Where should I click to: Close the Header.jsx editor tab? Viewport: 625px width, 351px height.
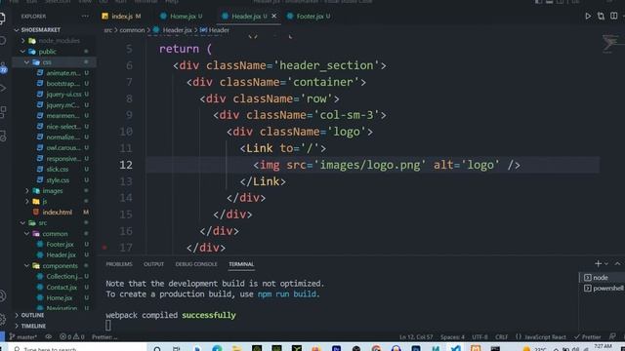pos(273,17)
